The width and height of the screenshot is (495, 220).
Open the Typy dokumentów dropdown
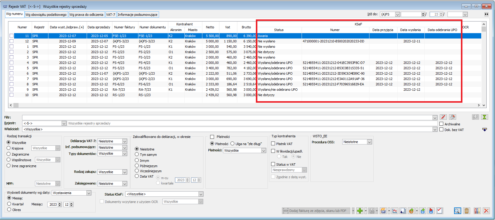[x=125, y=153]
